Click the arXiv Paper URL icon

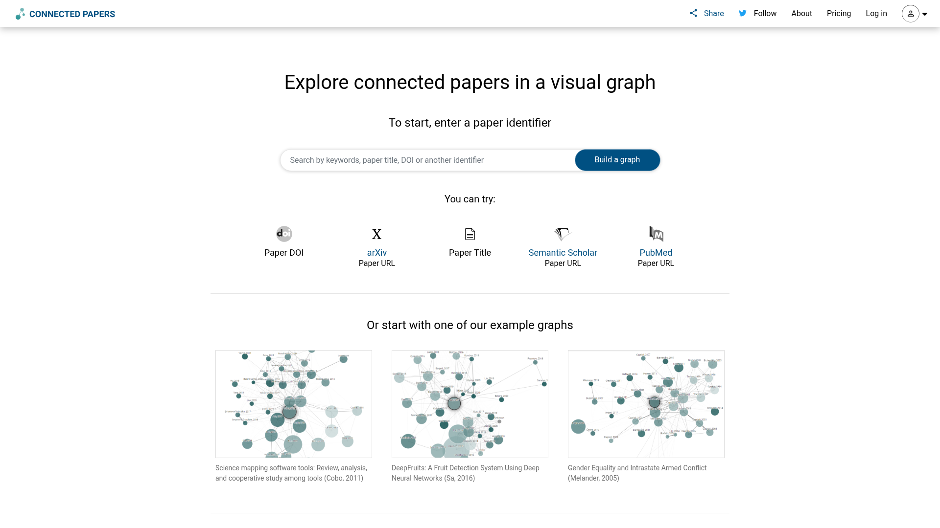pos(376,234)
